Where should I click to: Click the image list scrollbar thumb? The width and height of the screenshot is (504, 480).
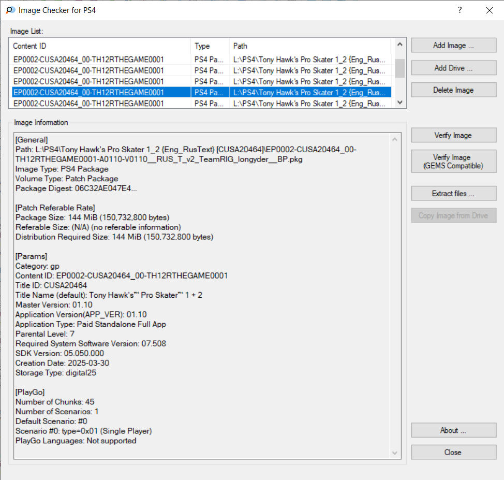coord(399,68)
